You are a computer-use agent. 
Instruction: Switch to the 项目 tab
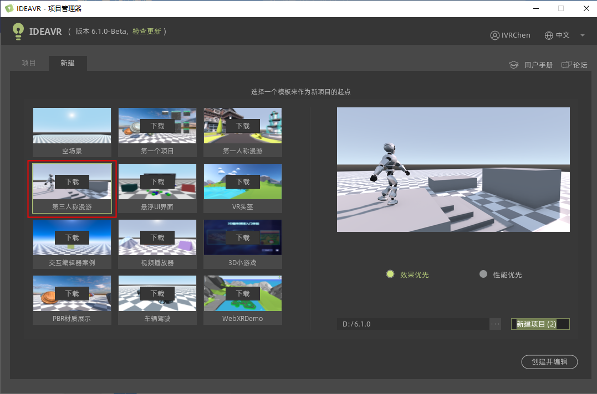pos(29,63)
